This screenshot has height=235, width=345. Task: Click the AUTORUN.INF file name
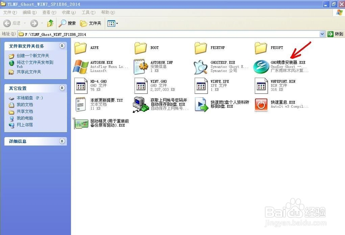point(161,62)
